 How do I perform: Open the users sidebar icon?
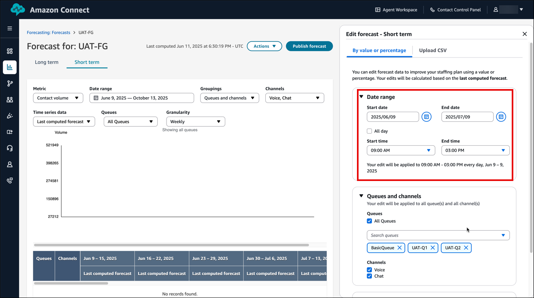tap(10, 100)
